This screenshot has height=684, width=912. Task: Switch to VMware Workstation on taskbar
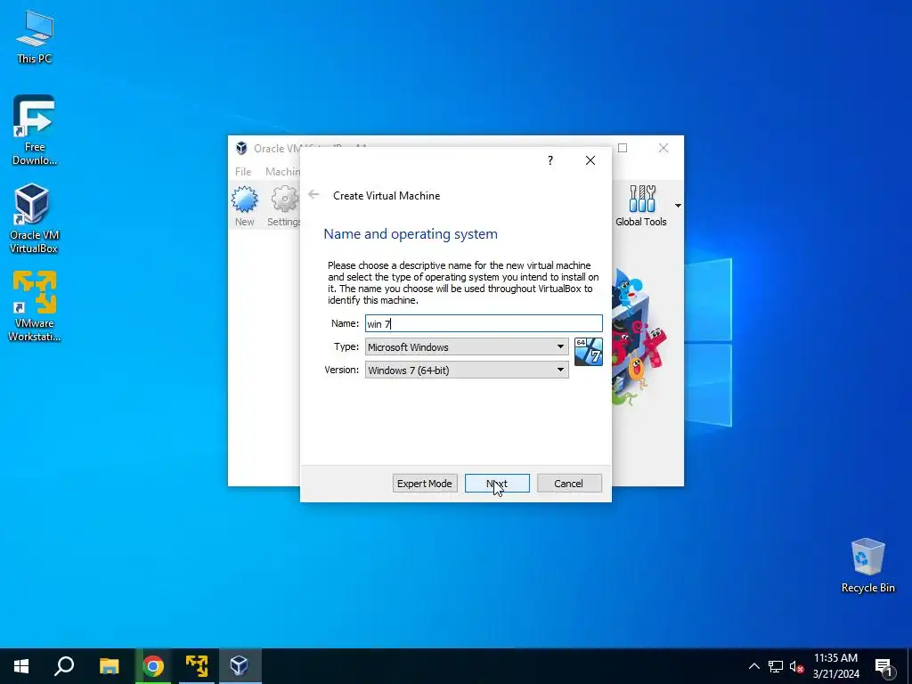pyautogui.click(x=197, y=666)
